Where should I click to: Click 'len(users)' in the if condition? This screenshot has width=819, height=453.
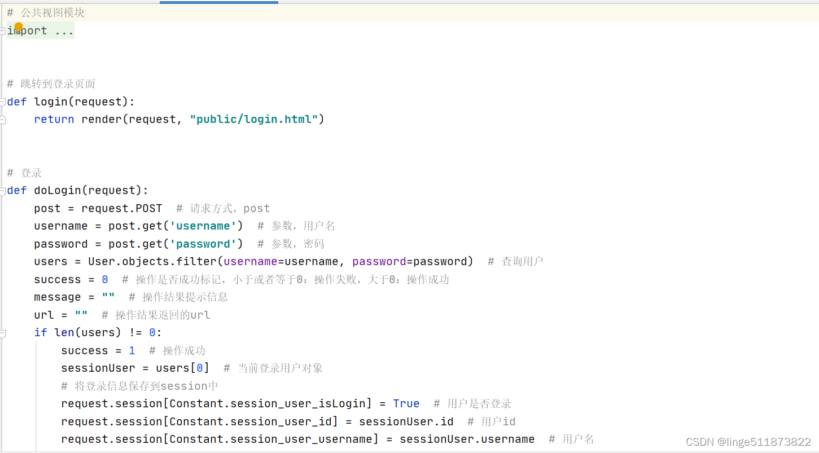pyautogui.click(x=88, y=333)
